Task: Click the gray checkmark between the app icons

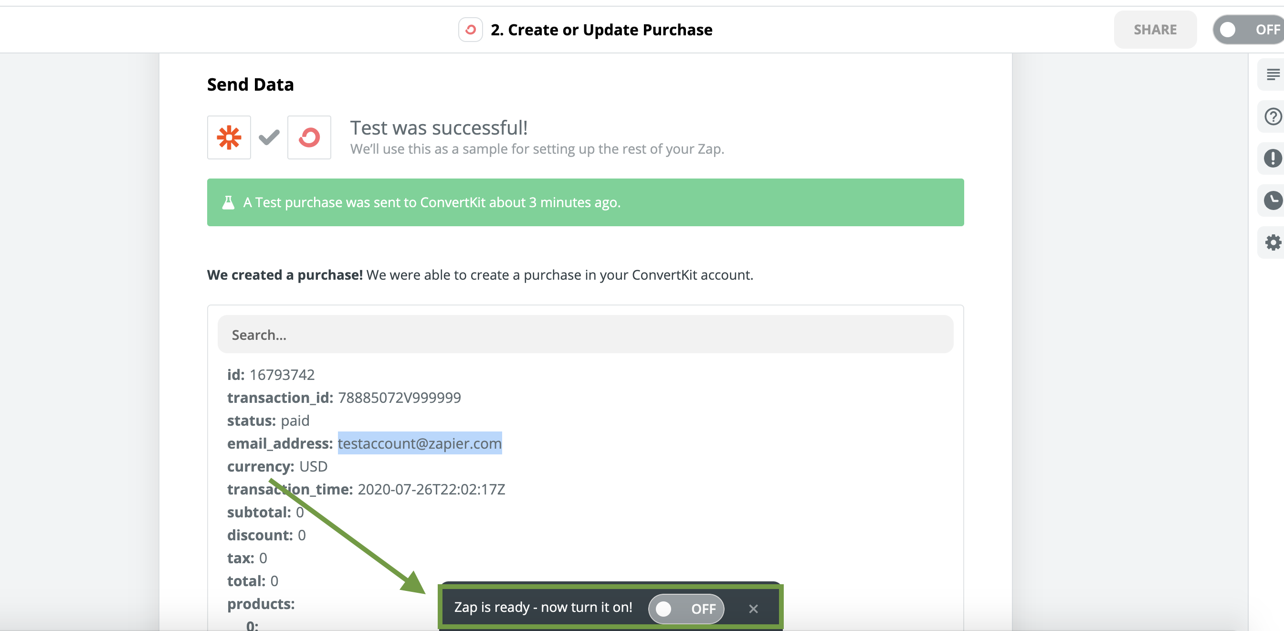Action: coord(269,137)
